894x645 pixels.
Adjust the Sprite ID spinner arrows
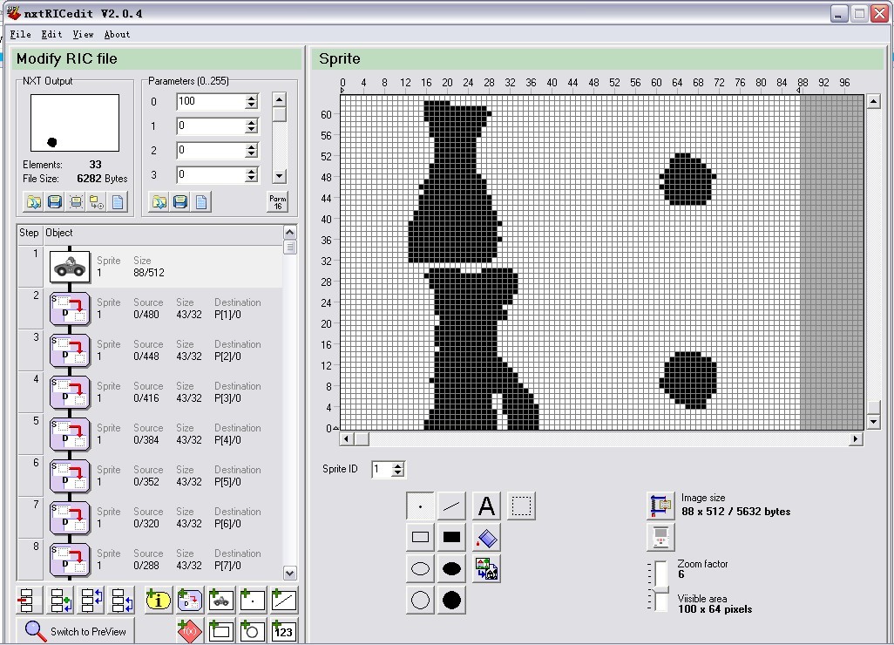(398, 469)
